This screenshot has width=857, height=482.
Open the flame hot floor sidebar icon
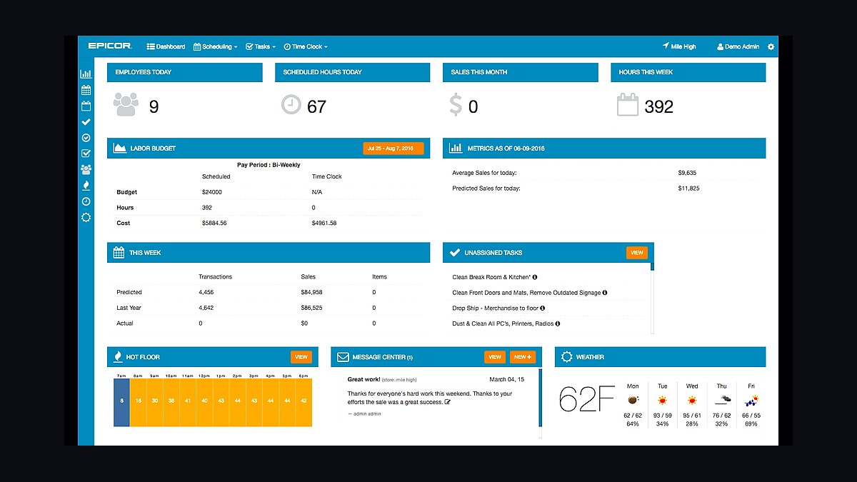86,186
